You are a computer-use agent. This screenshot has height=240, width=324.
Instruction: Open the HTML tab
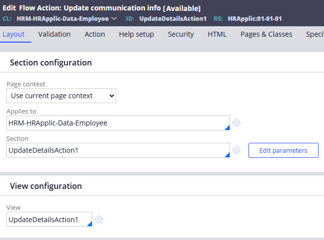pos(217,34)
